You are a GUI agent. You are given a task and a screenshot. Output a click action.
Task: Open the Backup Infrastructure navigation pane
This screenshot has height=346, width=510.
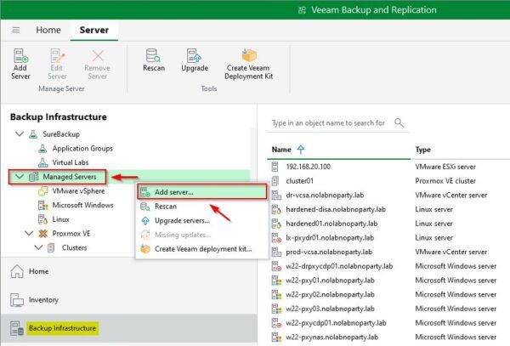pyautogui.click(x=128, y=328)
